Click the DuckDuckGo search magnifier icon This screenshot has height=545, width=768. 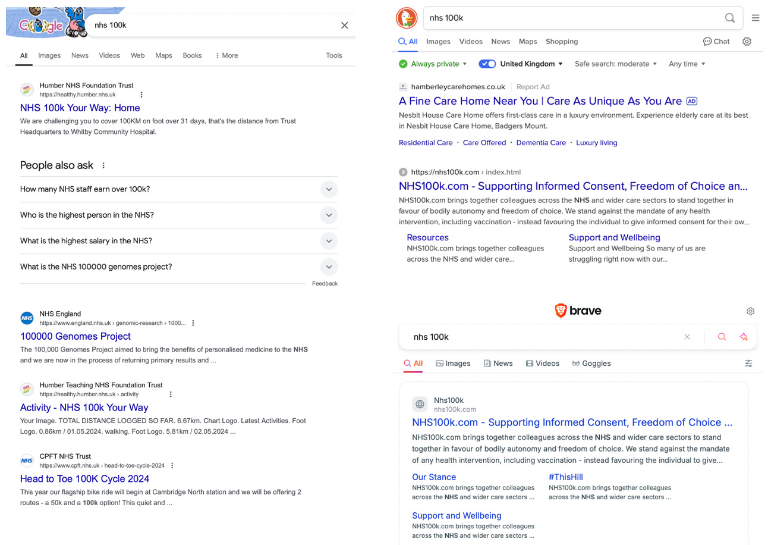(730, 18)
